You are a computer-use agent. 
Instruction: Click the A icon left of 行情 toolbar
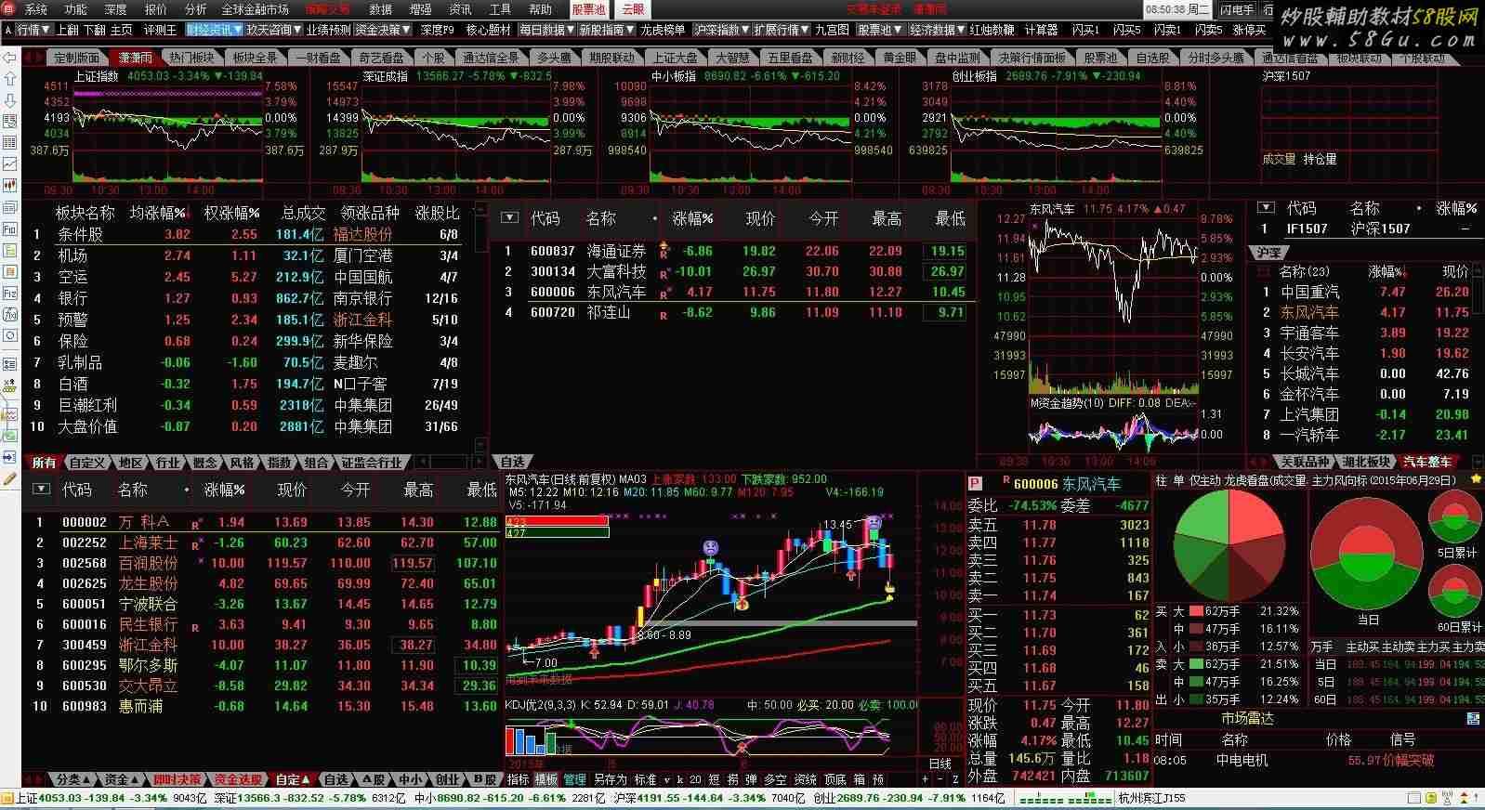coord(8,30)
